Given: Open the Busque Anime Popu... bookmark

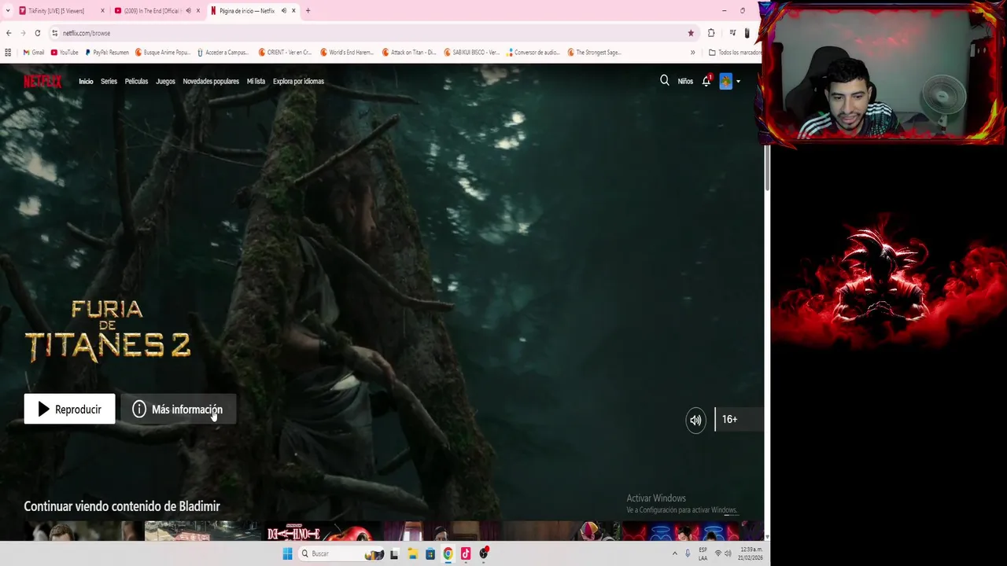Looking at the screenshot, I should click(163, 53).
